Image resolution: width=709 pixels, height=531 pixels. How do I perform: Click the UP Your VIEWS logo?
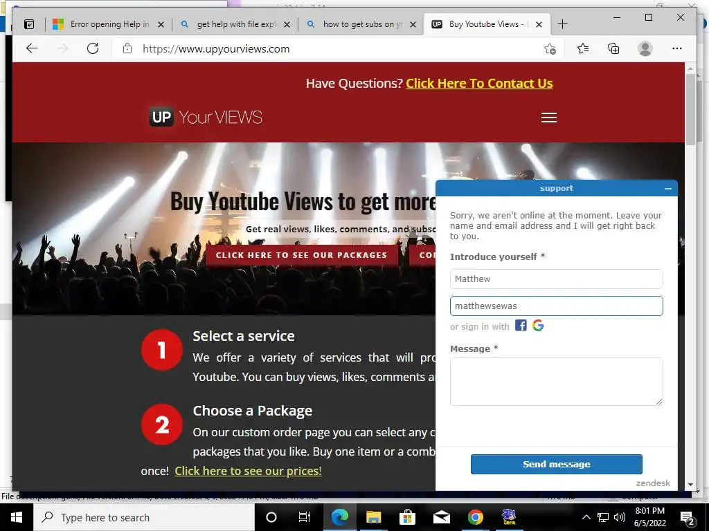coord(206,118)
